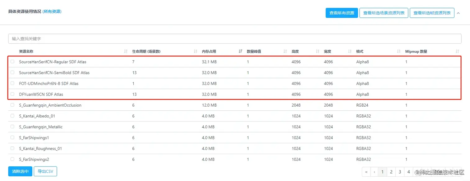Go to page 2 in pagination
Screen dimensions: 470x181
click(391, 172)
